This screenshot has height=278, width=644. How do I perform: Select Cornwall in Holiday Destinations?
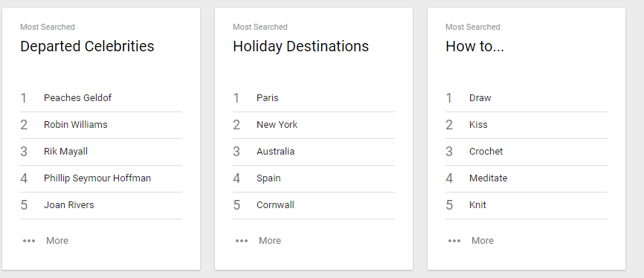tap(314, 205)
